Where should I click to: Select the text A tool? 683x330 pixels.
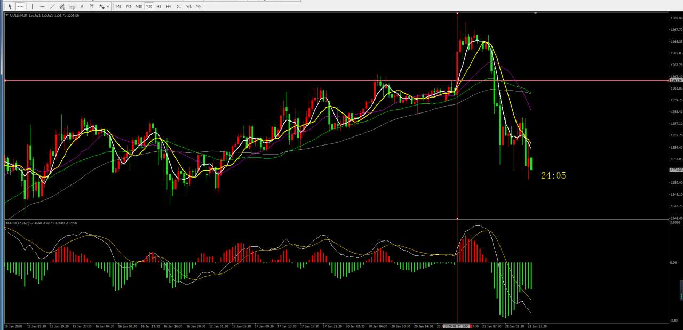[x=82, y=6]
